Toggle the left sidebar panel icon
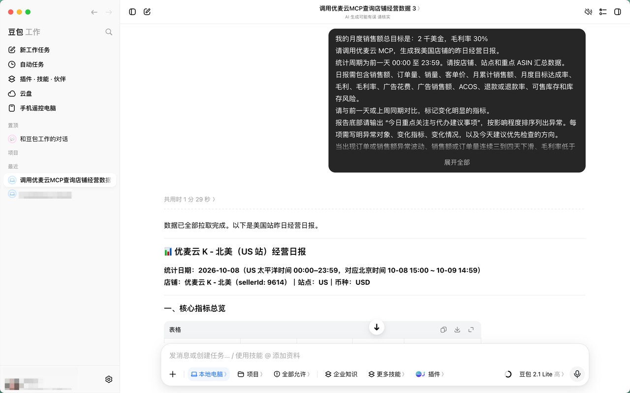The height and width of the screenshot is (393, 630). (x=132, y=12)
